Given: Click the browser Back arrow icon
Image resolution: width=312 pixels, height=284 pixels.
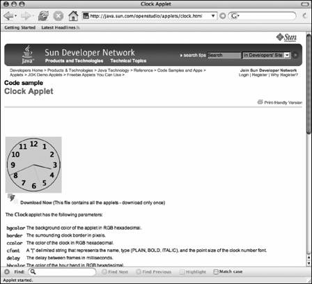Looking at the screenshot, I should (8, 16).
